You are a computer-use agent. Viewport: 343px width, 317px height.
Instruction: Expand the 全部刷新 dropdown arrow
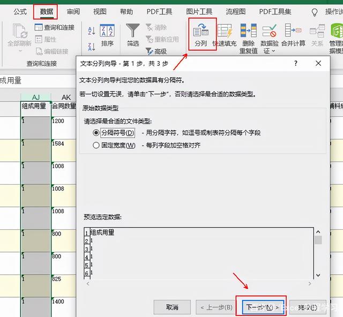coord(20,51)
